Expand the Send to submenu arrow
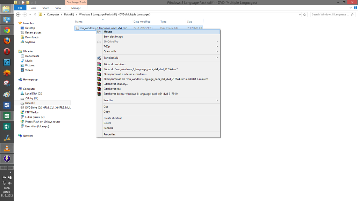This screenshot has width=358, height=201. (217, 100)
